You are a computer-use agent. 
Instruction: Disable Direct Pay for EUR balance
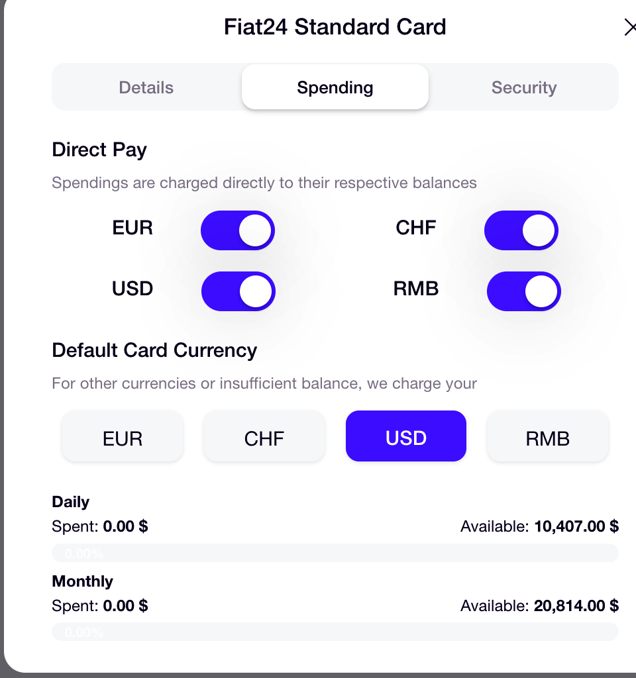coord(237,230)
